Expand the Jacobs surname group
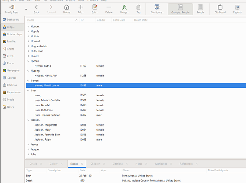The height and width of the screenshot is (183, 246). (29, 145)
